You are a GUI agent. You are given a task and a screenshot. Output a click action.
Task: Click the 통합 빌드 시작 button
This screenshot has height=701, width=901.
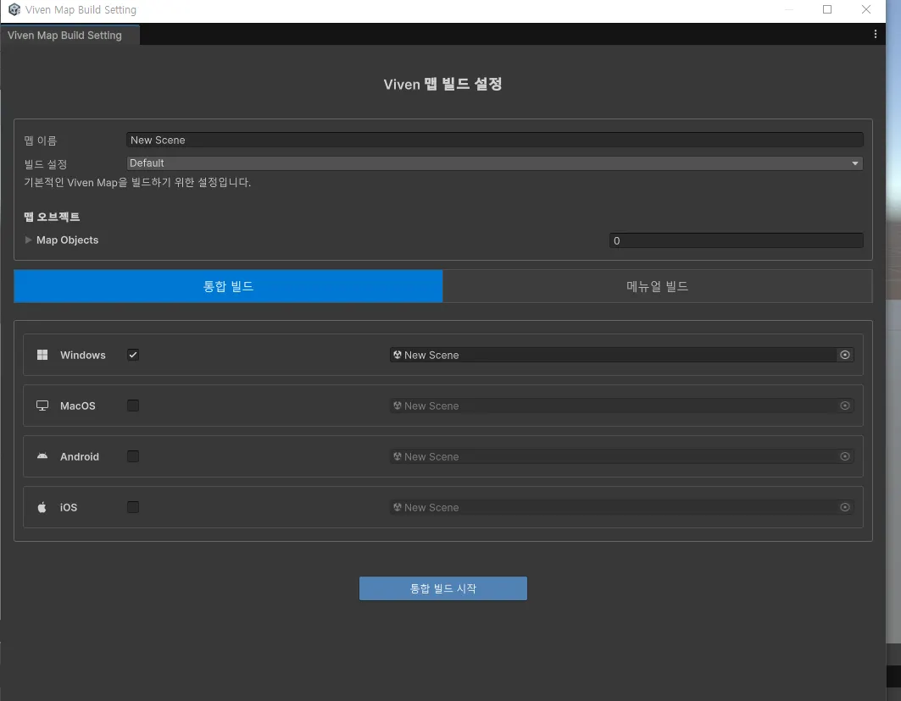point(443,588)
